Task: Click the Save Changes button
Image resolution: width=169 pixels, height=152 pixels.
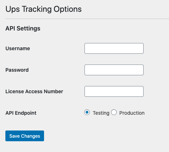Action: pyautogui.click(x=25, y=136)
